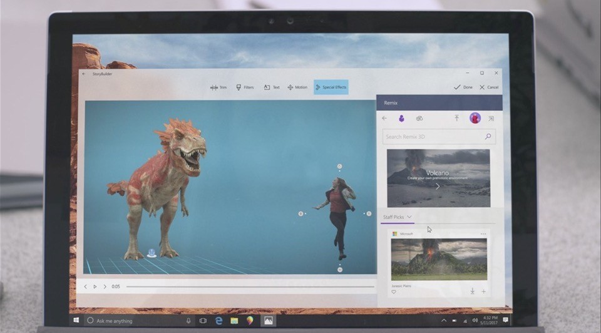This screenshot has width=601, height=333.
Task: Go back using StoryBuilder's back arrow
Action: click(83, 74)
